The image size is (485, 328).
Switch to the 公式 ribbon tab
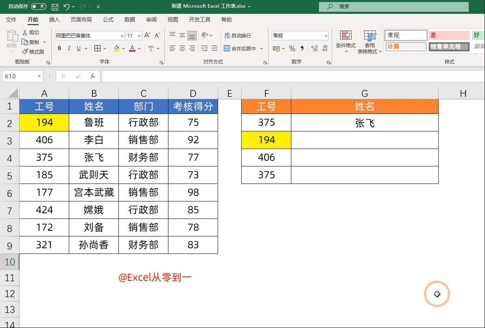coord(108,19)
